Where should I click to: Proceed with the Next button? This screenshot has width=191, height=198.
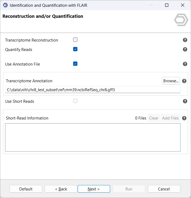(x=94, y=189)
